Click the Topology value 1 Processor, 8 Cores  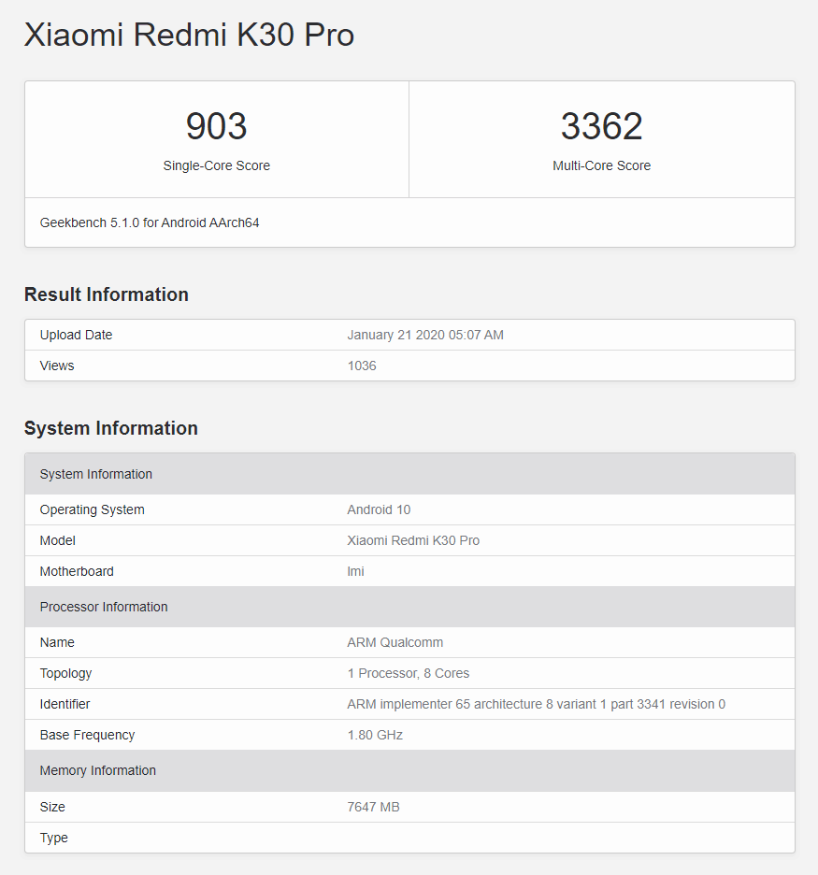pos(408,673)
